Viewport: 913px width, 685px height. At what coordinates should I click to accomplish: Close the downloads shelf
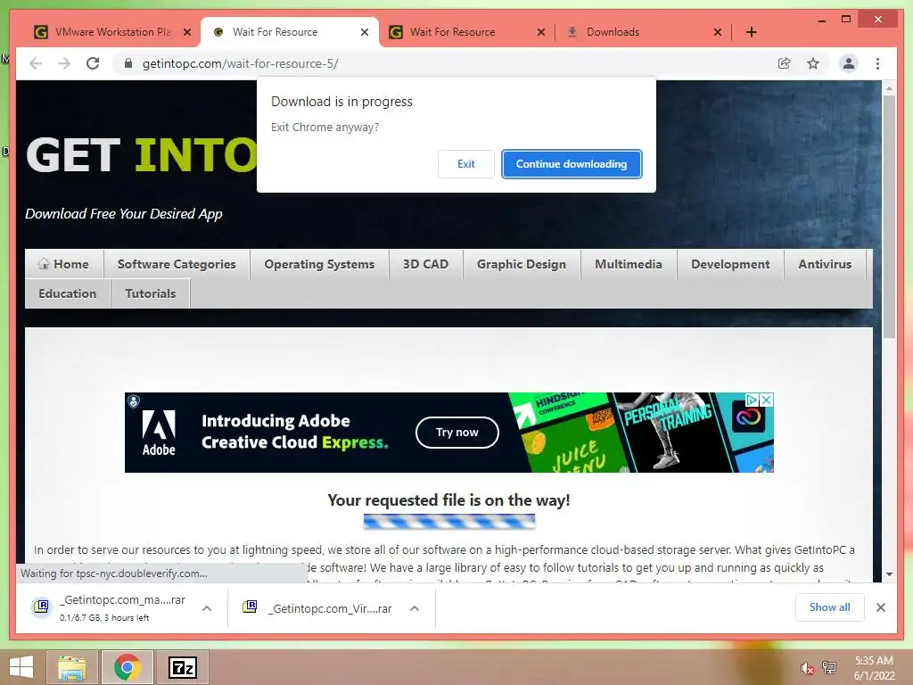(880, 607)
